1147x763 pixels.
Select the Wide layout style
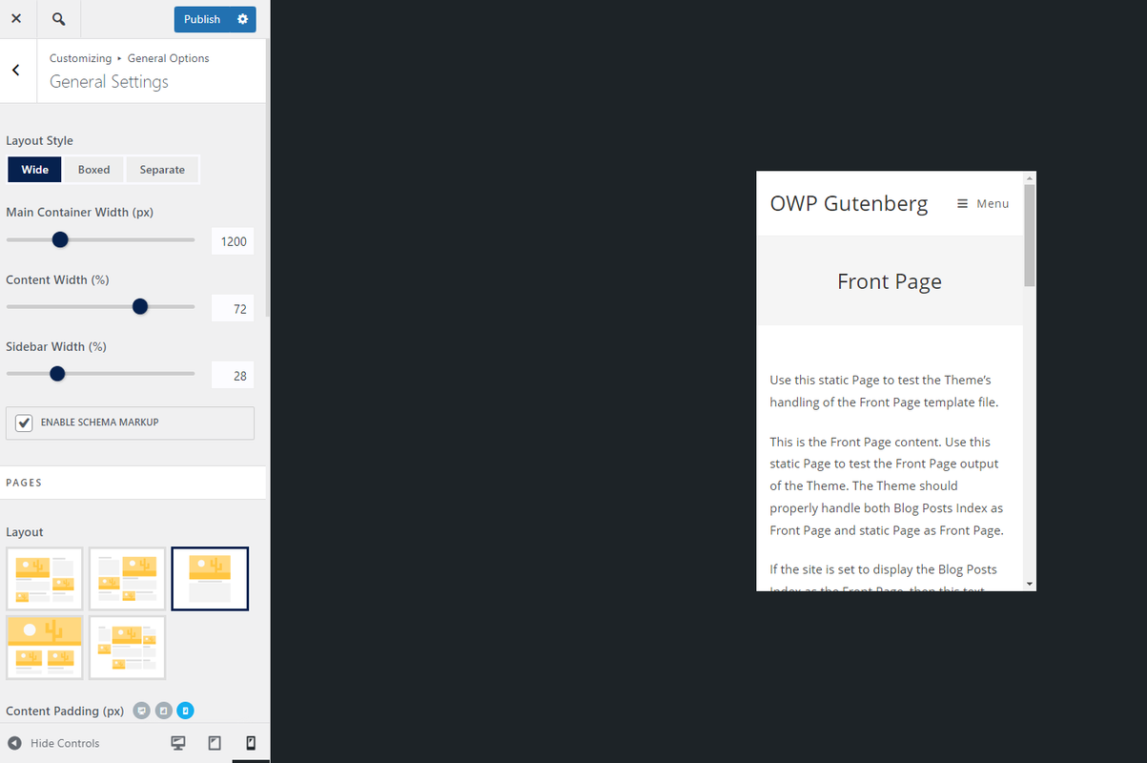(x=35, y=170)
